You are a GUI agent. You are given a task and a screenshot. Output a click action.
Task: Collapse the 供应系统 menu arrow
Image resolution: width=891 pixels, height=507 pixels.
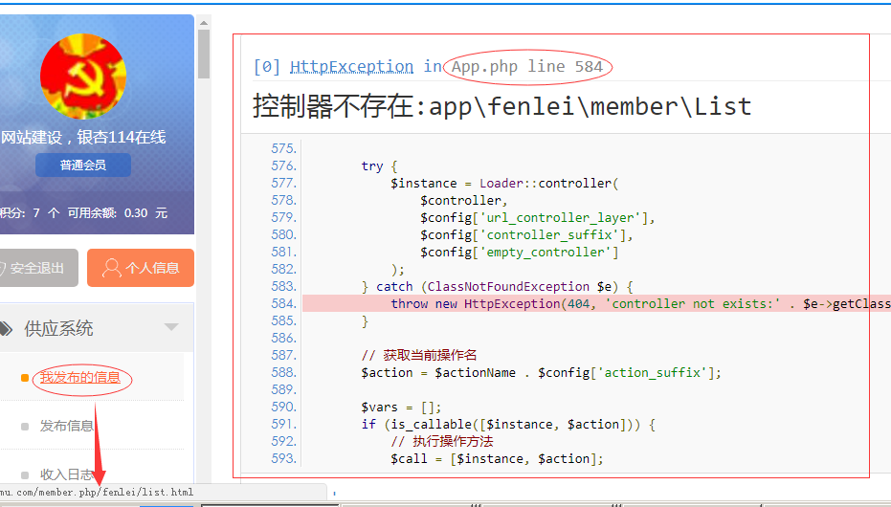coord(171,327)
